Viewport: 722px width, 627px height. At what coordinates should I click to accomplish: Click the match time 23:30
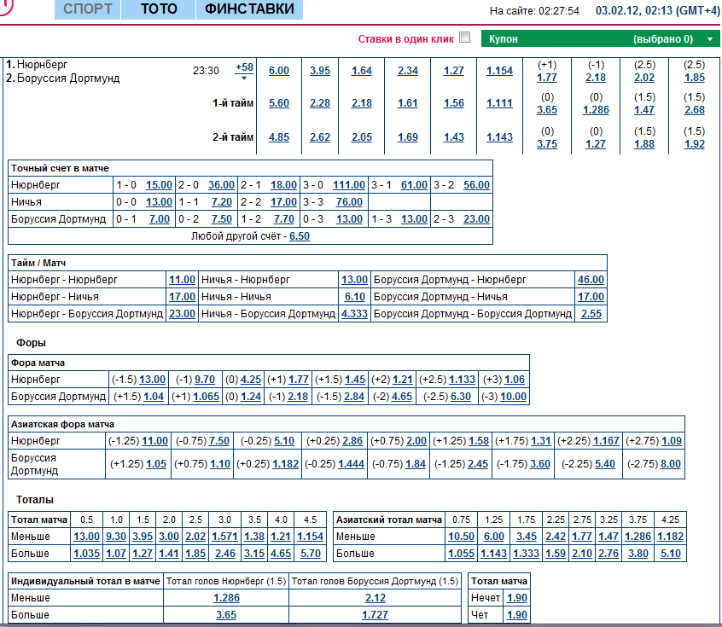206,71
